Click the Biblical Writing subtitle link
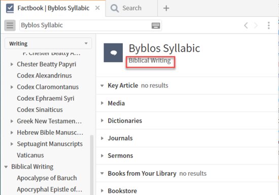The width and height of the screenshot is (279, 195). [x=150, y=61]
